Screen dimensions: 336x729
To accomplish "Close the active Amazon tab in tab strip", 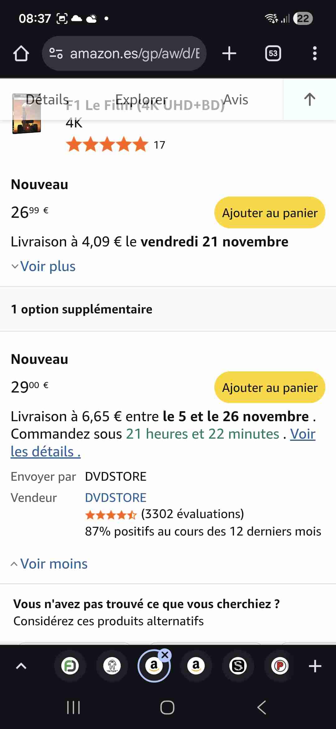I will tap(165, 655).
